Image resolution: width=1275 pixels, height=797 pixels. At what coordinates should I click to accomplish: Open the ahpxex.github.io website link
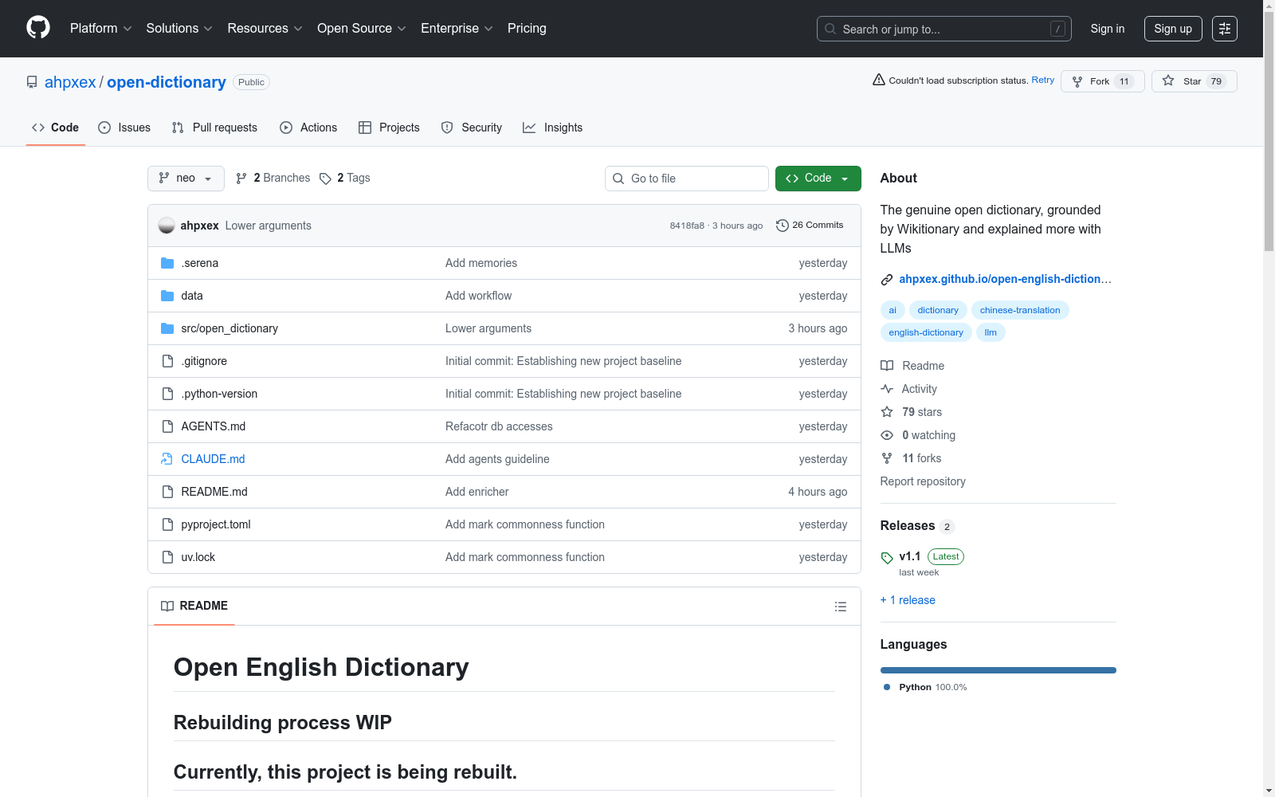click(1005, 279)
